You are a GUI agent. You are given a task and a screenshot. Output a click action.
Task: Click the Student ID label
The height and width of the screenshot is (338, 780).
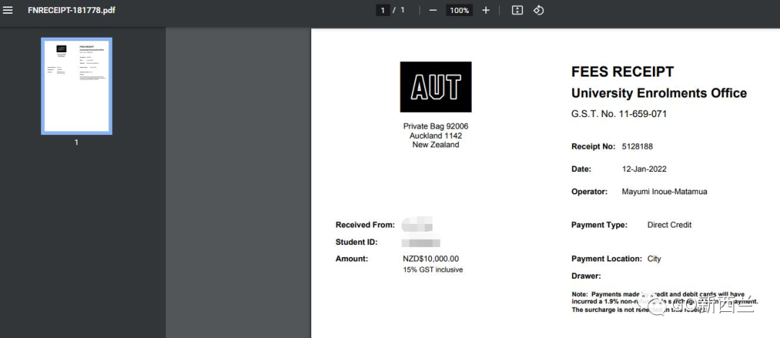click(x=357, y=243)
